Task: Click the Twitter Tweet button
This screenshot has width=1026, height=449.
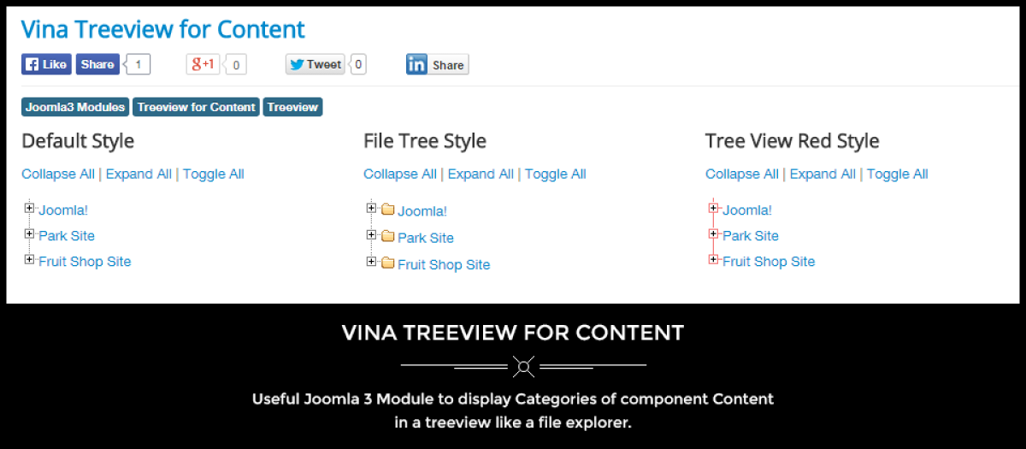Action: 315,64
